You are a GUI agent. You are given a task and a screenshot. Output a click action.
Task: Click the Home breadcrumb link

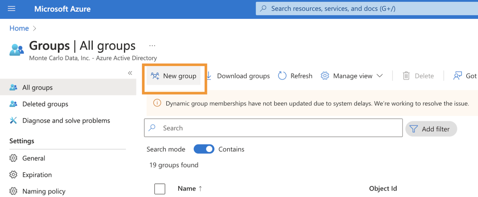[19, 28]
